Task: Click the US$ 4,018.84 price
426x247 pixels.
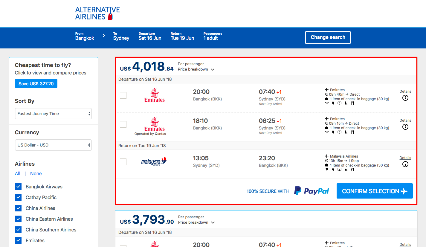Action: (x=146, y=67)
